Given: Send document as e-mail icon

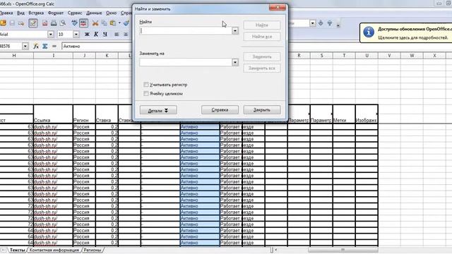Looking at the screenshot, I should point(21,23).
